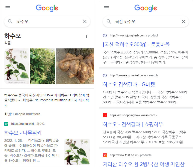Click the Google logo on the left screen
The image size is (193, 167).
coord(47,8)
